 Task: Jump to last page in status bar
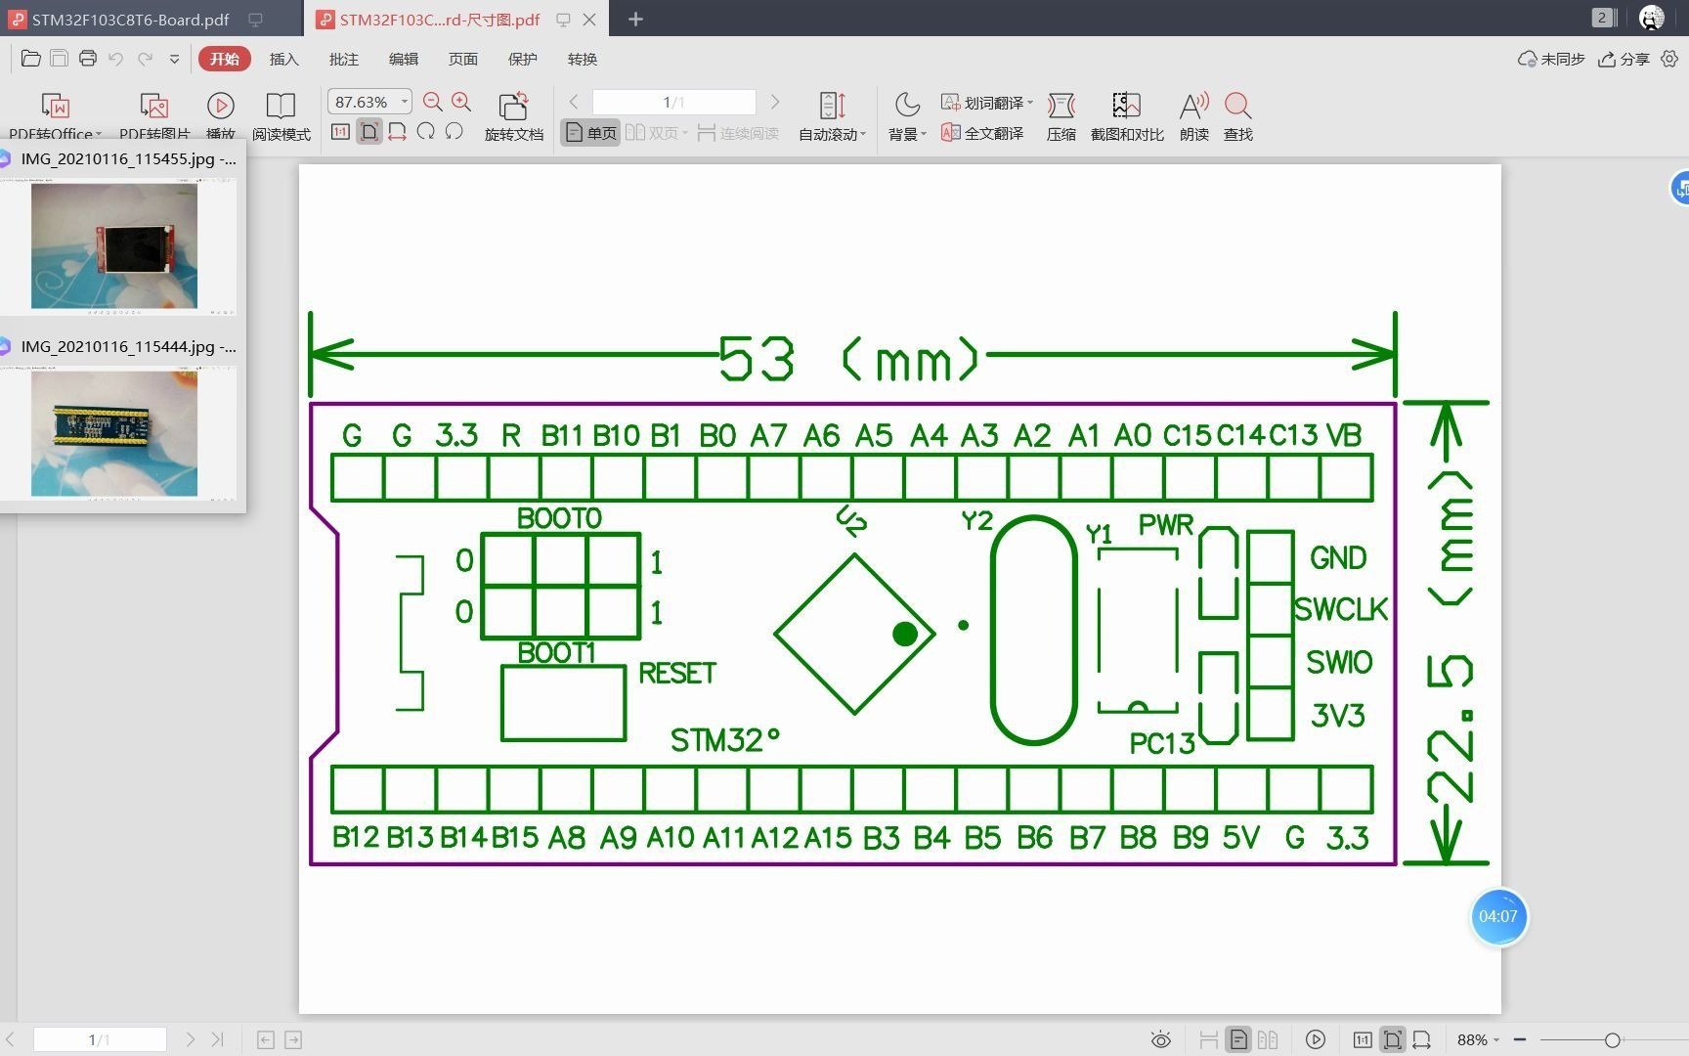click(218, 1039)
